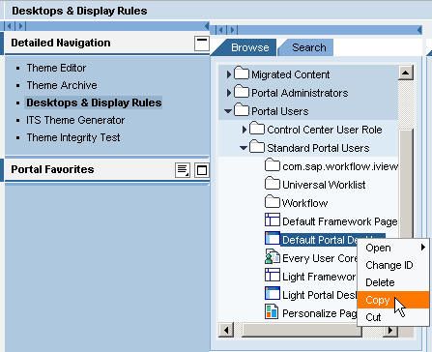The width and height of the screenshot is (432, 352).
Task: Open the Theme Editor link
Action: 56,68
